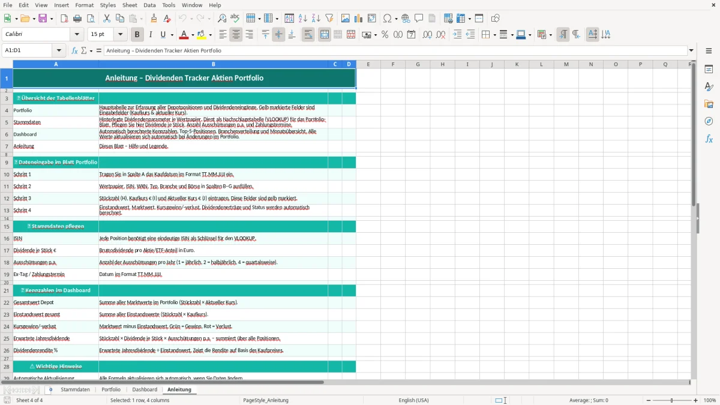Insert Comment speech bubble icon
This screenshot has height=405, width=720.
(419, 19)
